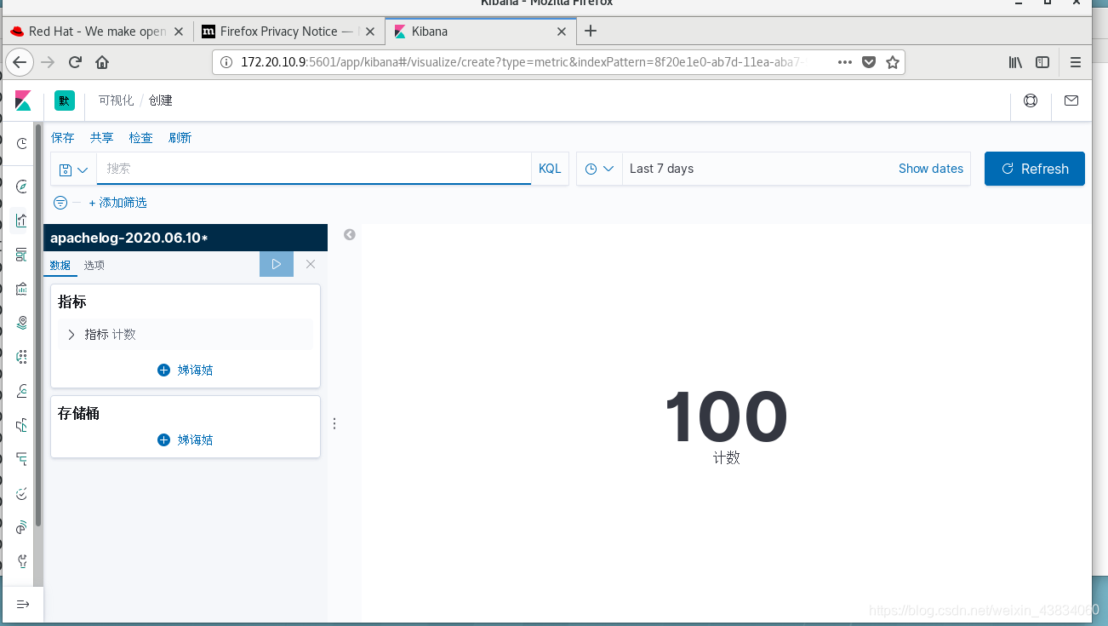Open the newsfeed mail icon in header

1071,101
